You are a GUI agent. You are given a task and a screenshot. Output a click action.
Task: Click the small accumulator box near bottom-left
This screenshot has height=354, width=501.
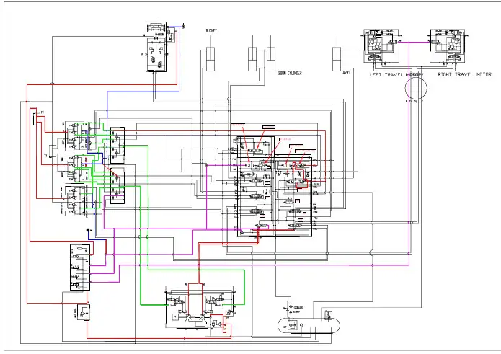click(84, 312)
